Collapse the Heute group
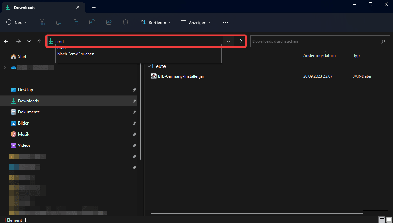393x223 pixels. tap(149, 66)
